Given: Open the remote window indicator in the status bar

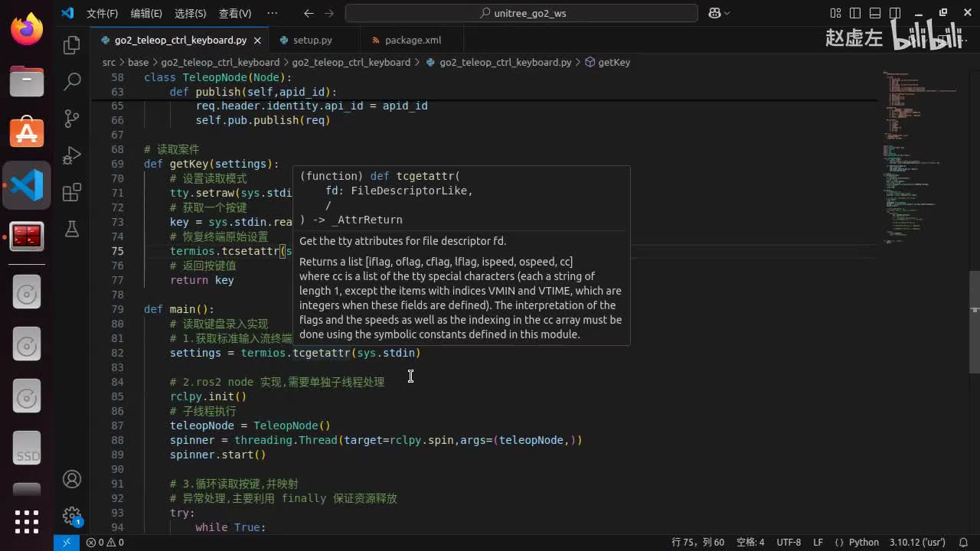Looking at the screenshot, I should tap(67, 543).
